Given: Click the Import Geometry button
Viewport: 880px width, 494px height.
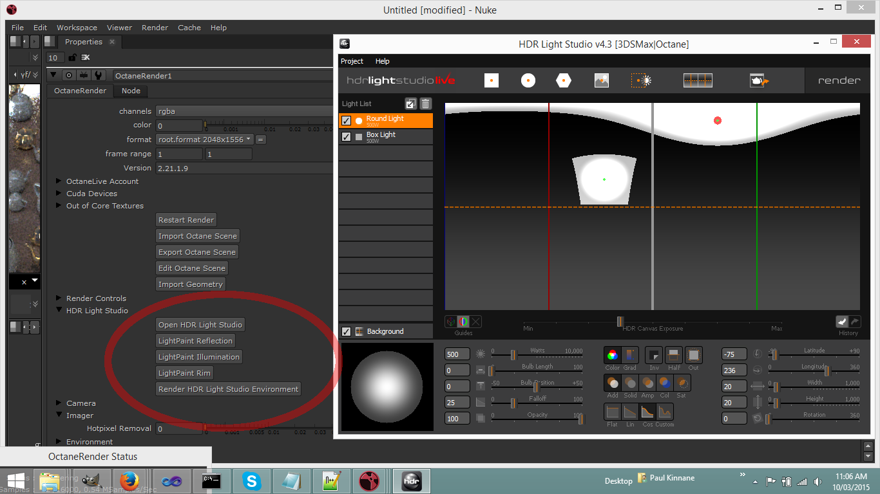Looking at the screenshot, I should coord(191,284).
